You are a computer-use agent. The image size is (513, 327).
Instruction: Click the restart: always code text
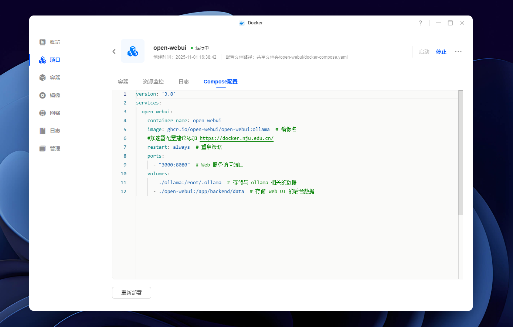(x=169, y=147)
